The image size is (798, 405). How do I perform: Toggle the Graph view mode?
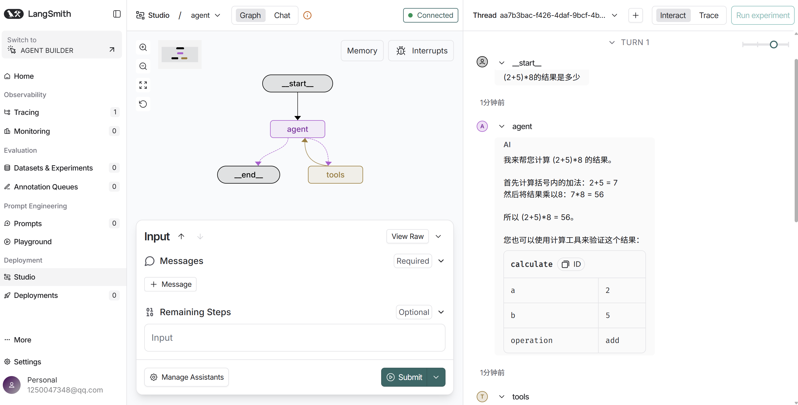point(250,15)
